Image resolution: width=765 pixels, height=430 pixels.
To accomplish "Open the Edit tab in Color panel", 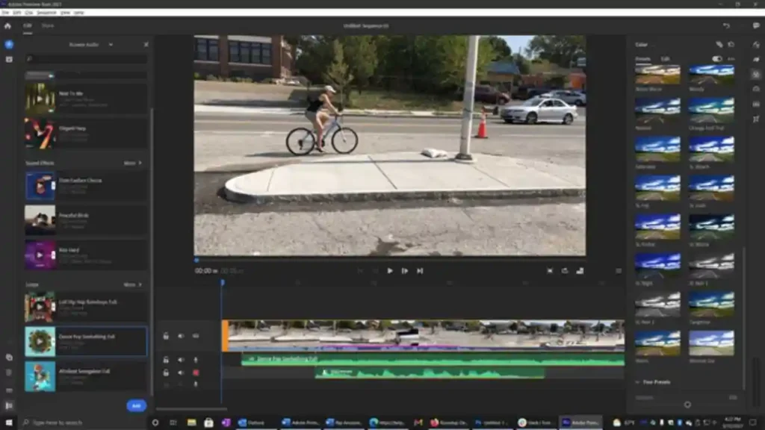I will click(x=665, y=59).
